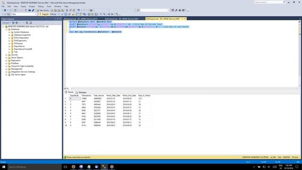The width and height of the screenshot is (302, 170).
Task: Click the Display Estimated Execution Plan icon
Action: click(x=66, y=14)
